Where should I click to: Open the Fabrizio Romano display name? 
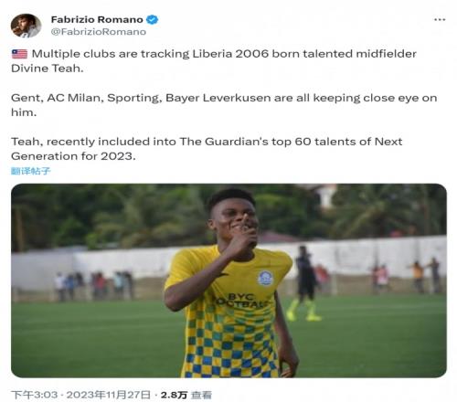97,19
